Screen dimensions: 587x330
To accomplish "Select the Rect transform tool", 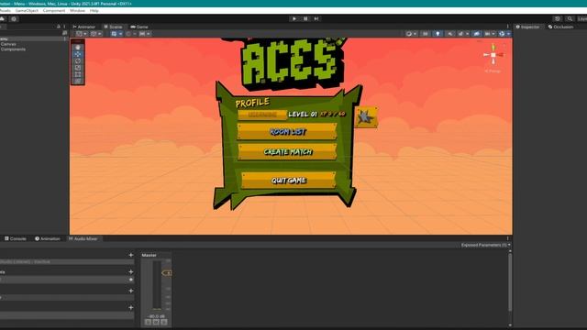I will pos(77,74).
